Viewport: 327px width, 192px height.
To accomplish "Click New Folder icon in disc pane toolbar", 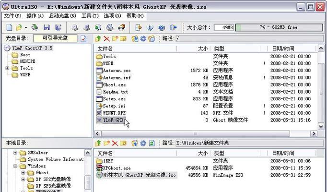I will [115, 38].
